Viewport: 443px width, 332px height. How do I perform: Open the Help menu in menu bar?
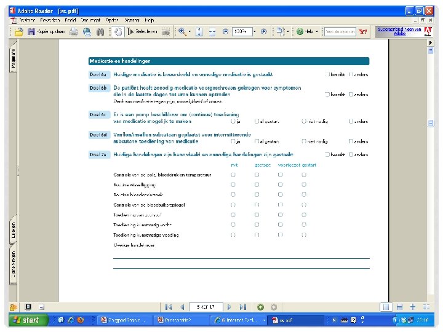149,20
